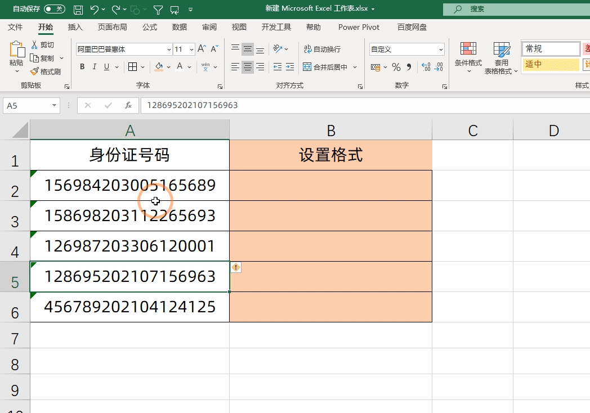Viewport: 590px width, 413px height.
Task: Click the comma style icon
Action: (x=409, y=68)
